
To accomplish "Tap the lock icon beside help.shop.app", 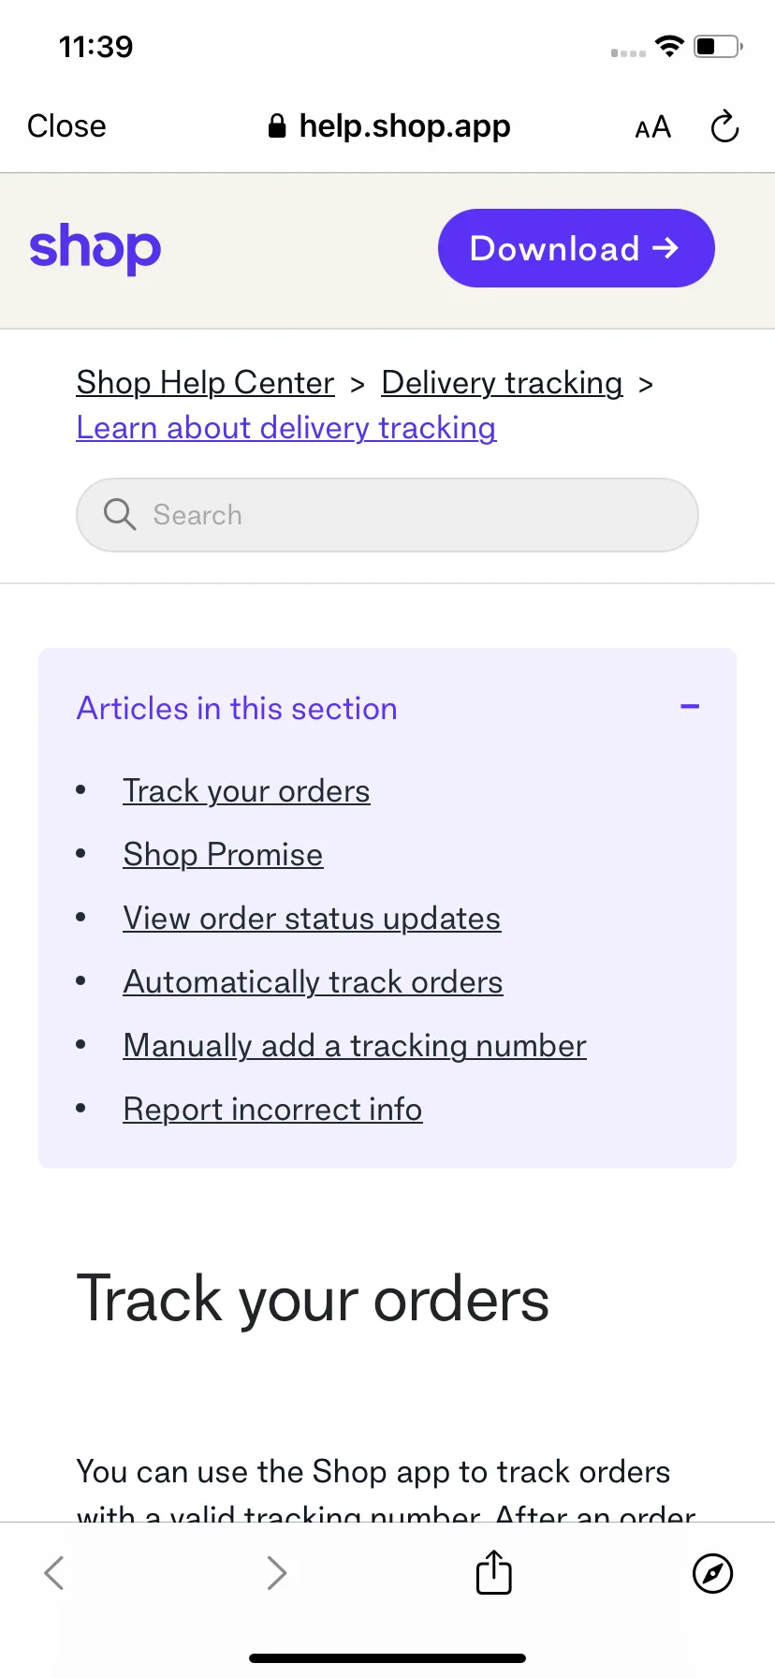I will pos(276,126).
